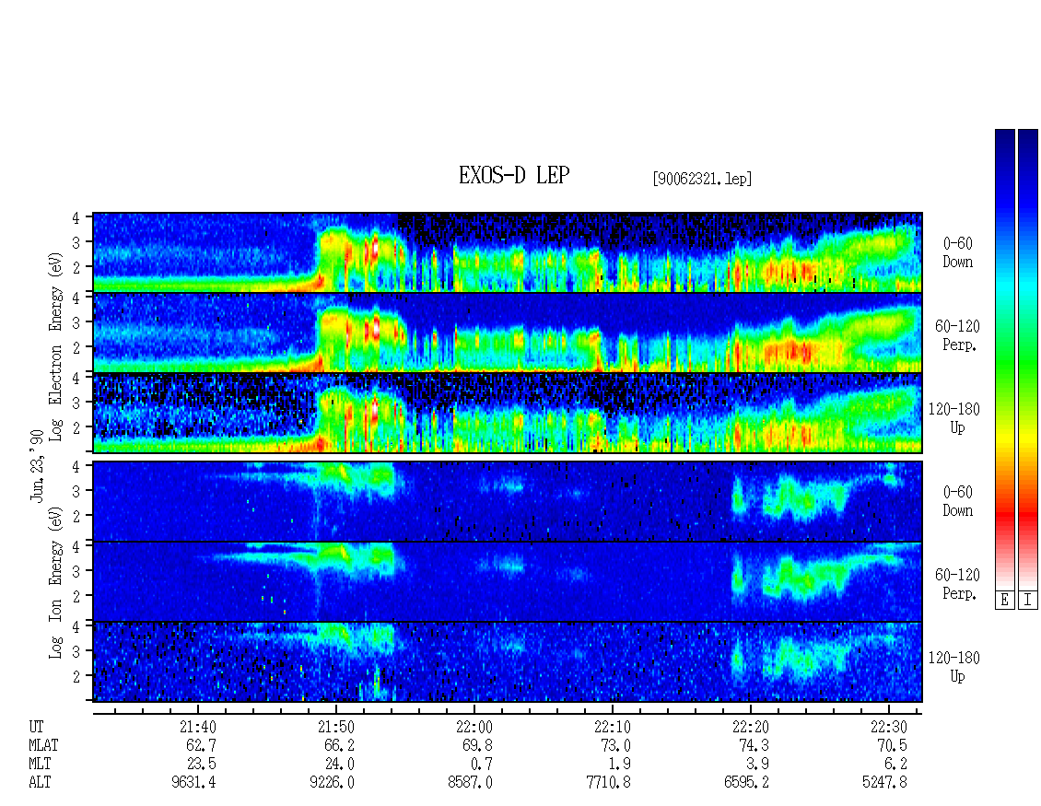Click the 60-120 Perp. label beside ion panels
The width and height of the screenshot is (1041, 806).
pyautogui.click(x=957, y=584)
